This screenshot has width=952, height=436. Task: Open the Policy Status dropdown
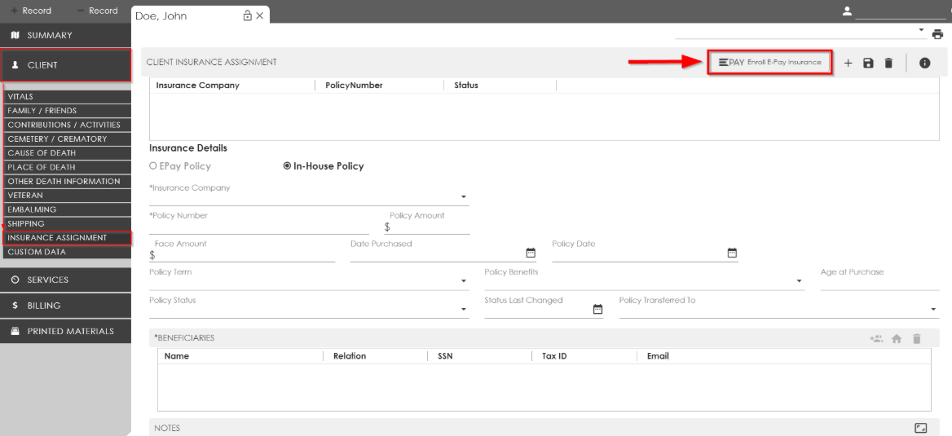[x=464, y=310]
